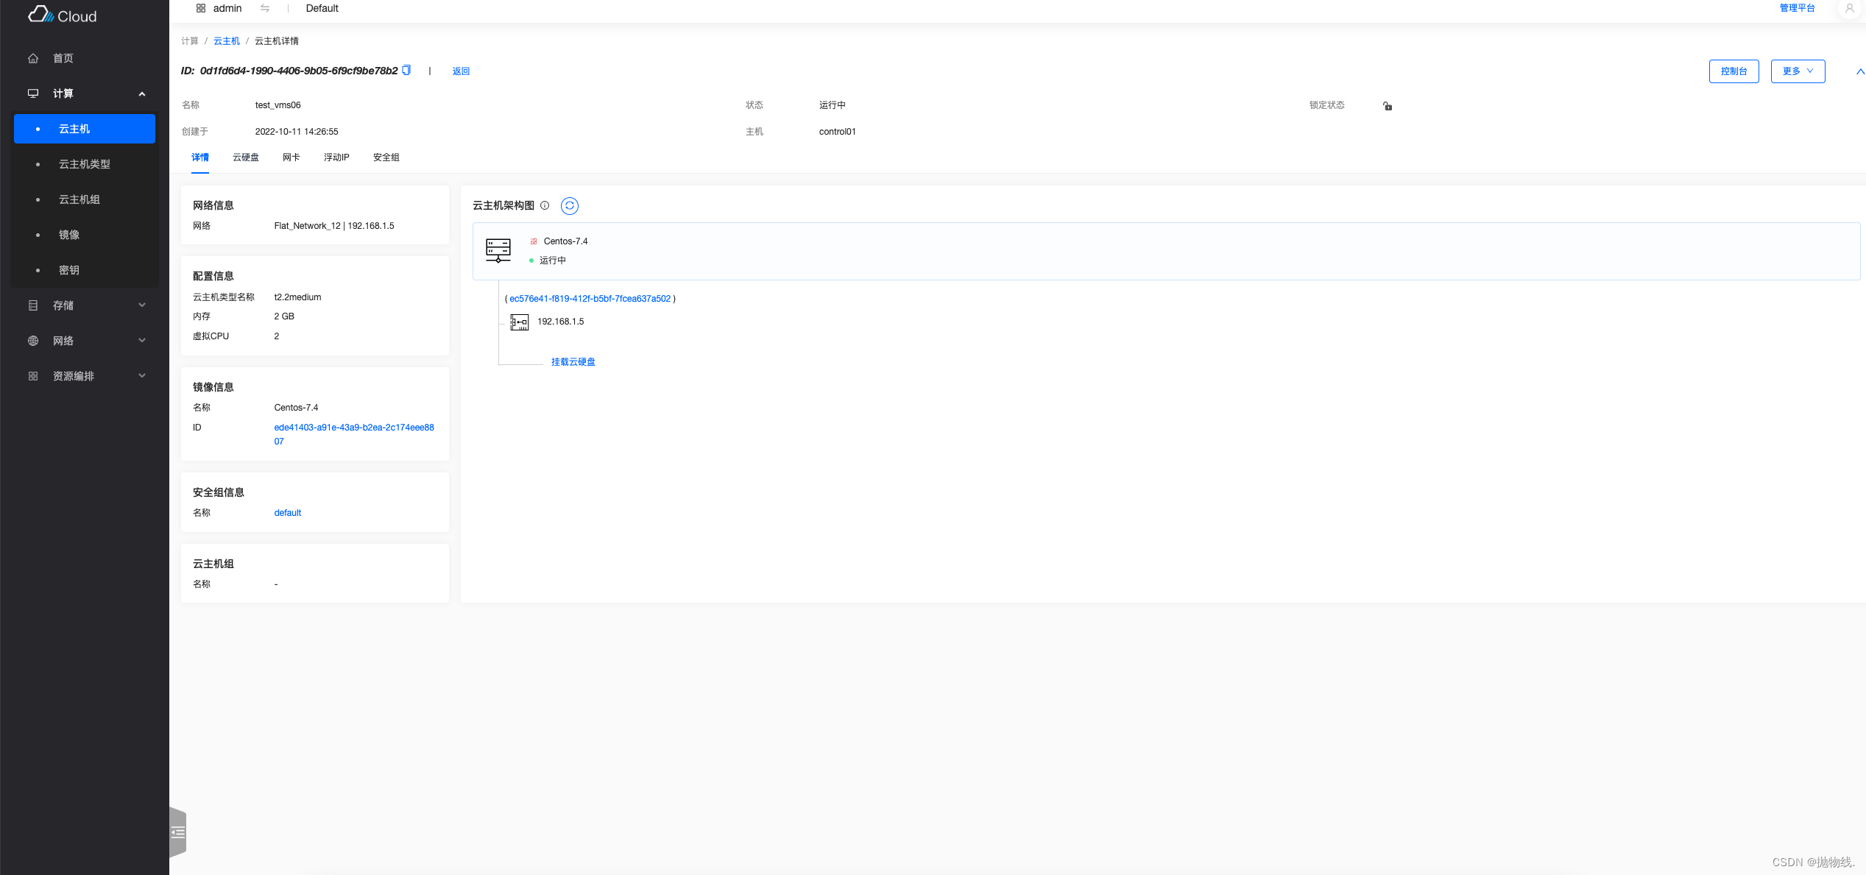Open the 更多 dropdown menu
This screenshot has height=875, width=1866.
(1797, 71)
